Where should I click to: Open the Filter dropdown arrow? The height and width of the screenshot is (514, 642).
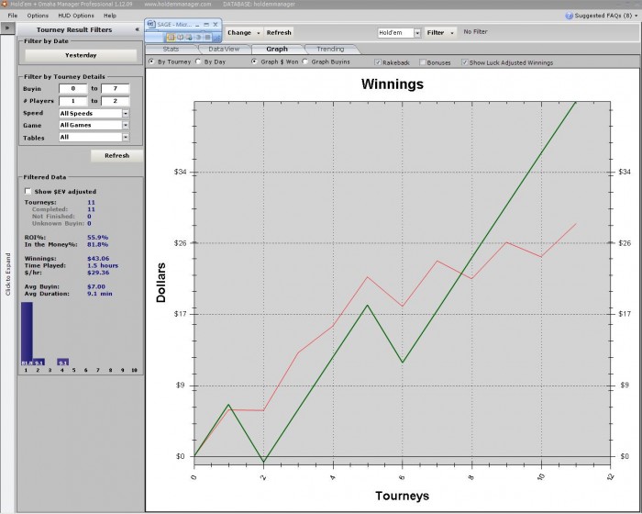[452, 33]
